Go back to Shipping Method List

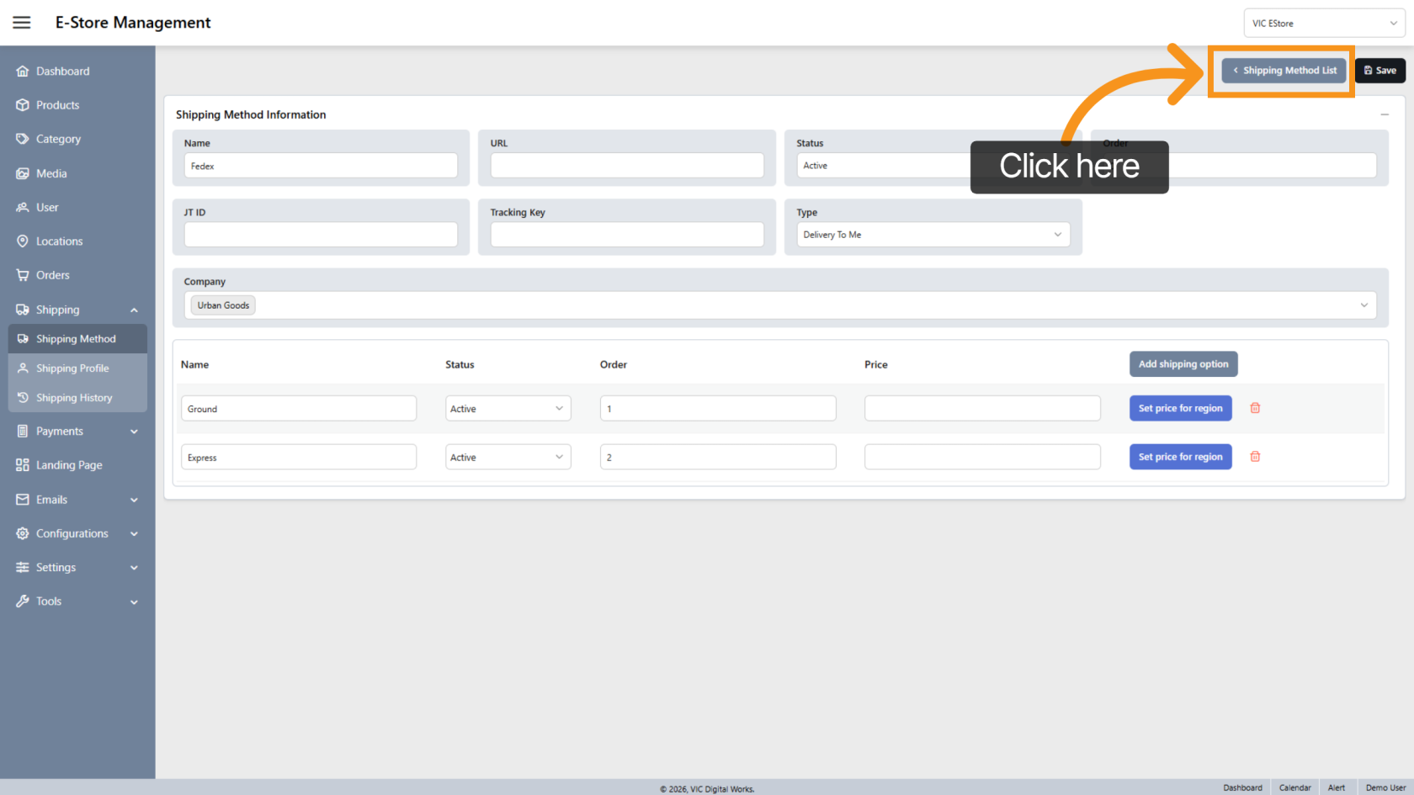click(x=1284, y=71)
